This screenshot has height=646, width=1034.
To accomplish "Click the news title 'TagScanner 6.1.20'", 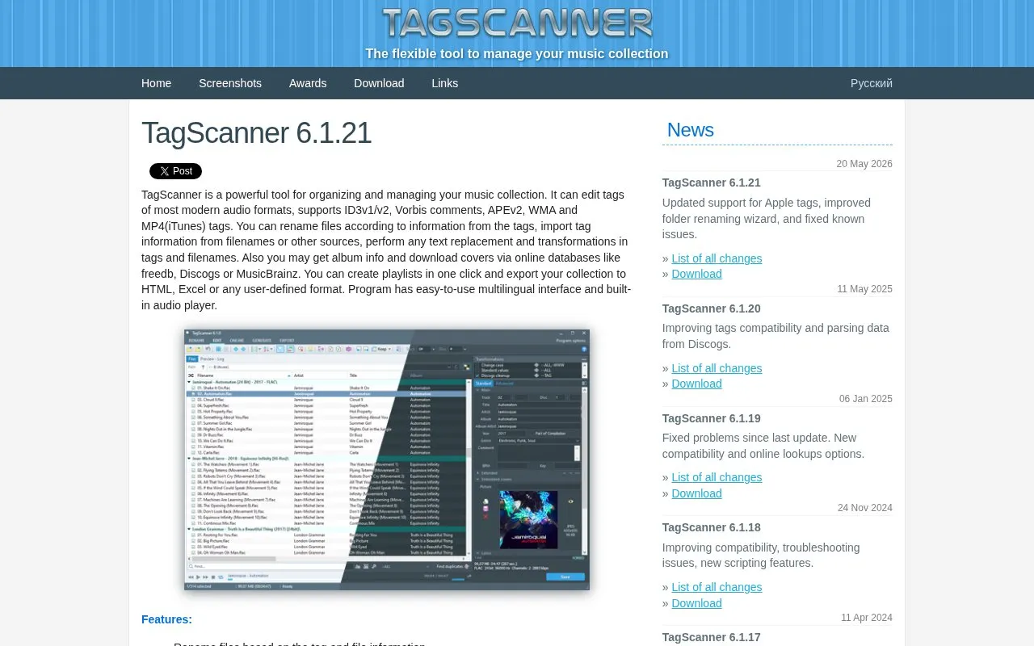I will [712, 308].
